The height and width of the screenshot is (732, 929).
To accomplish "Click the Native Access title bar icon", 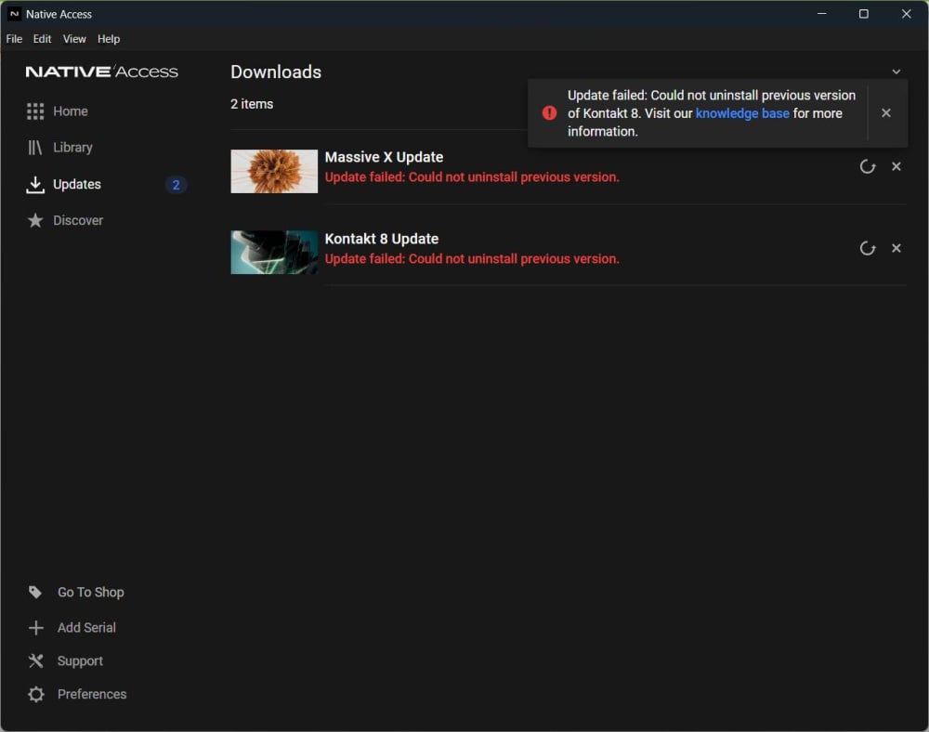I will 14,14.
